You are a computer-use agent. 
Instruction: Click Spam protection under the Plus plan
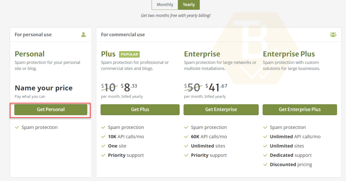[x=126, y=127]
